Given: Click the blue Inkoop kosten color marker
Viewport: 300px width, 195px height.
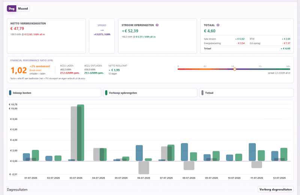Looking at the screenshot, I should 10,93.
